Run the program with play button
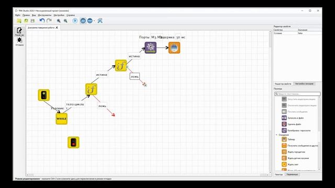This screenshot has width=335, height=188. tap(75, 21)
